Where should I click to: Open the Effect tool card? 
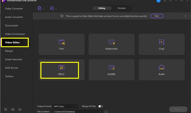click(62, 70)
